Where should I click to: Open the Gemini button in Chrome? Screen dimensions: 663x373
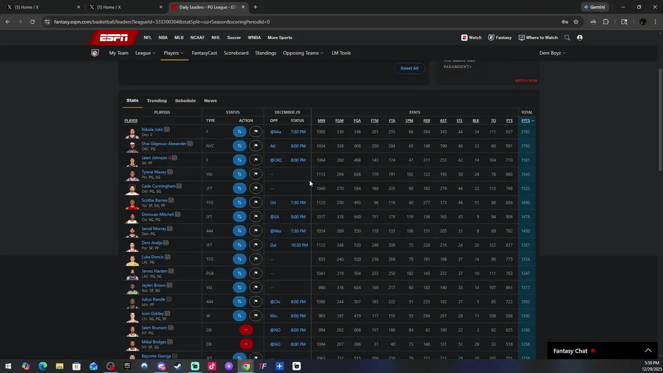pos(594,7)
